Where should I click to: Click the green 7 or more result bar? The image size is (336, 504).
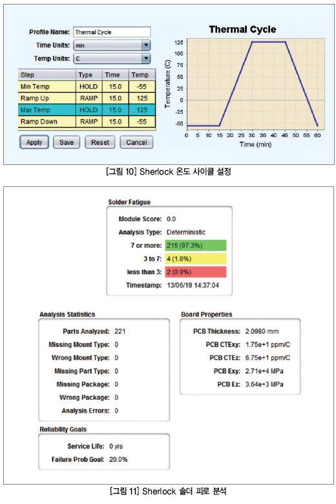(x=196, y=245)
